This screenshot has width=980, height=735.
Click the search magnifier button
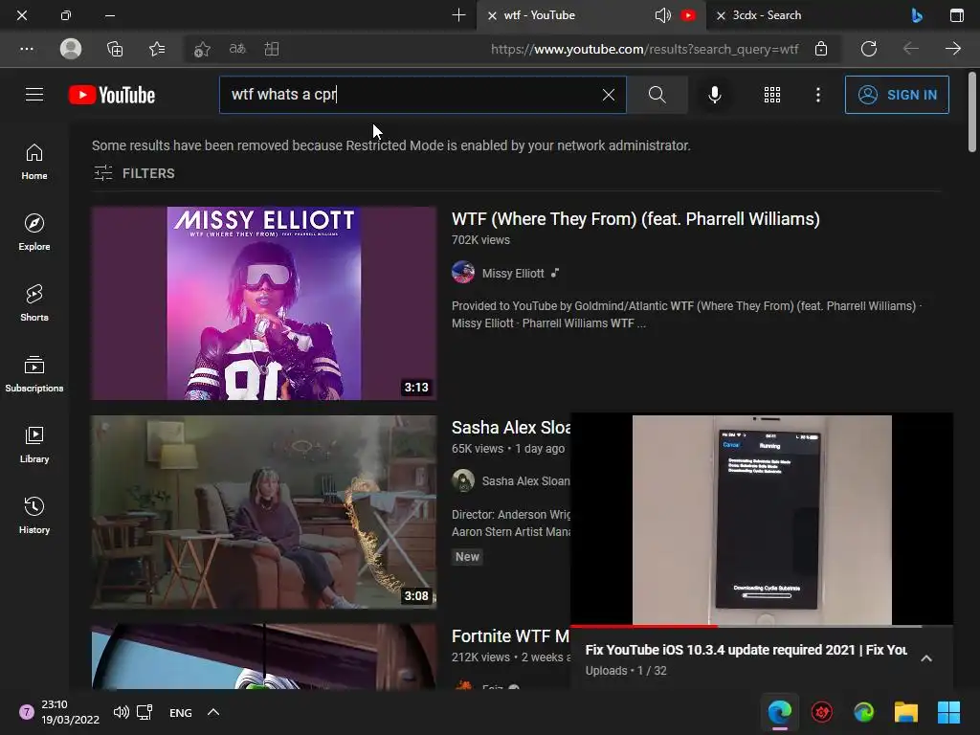coord(657,95)
